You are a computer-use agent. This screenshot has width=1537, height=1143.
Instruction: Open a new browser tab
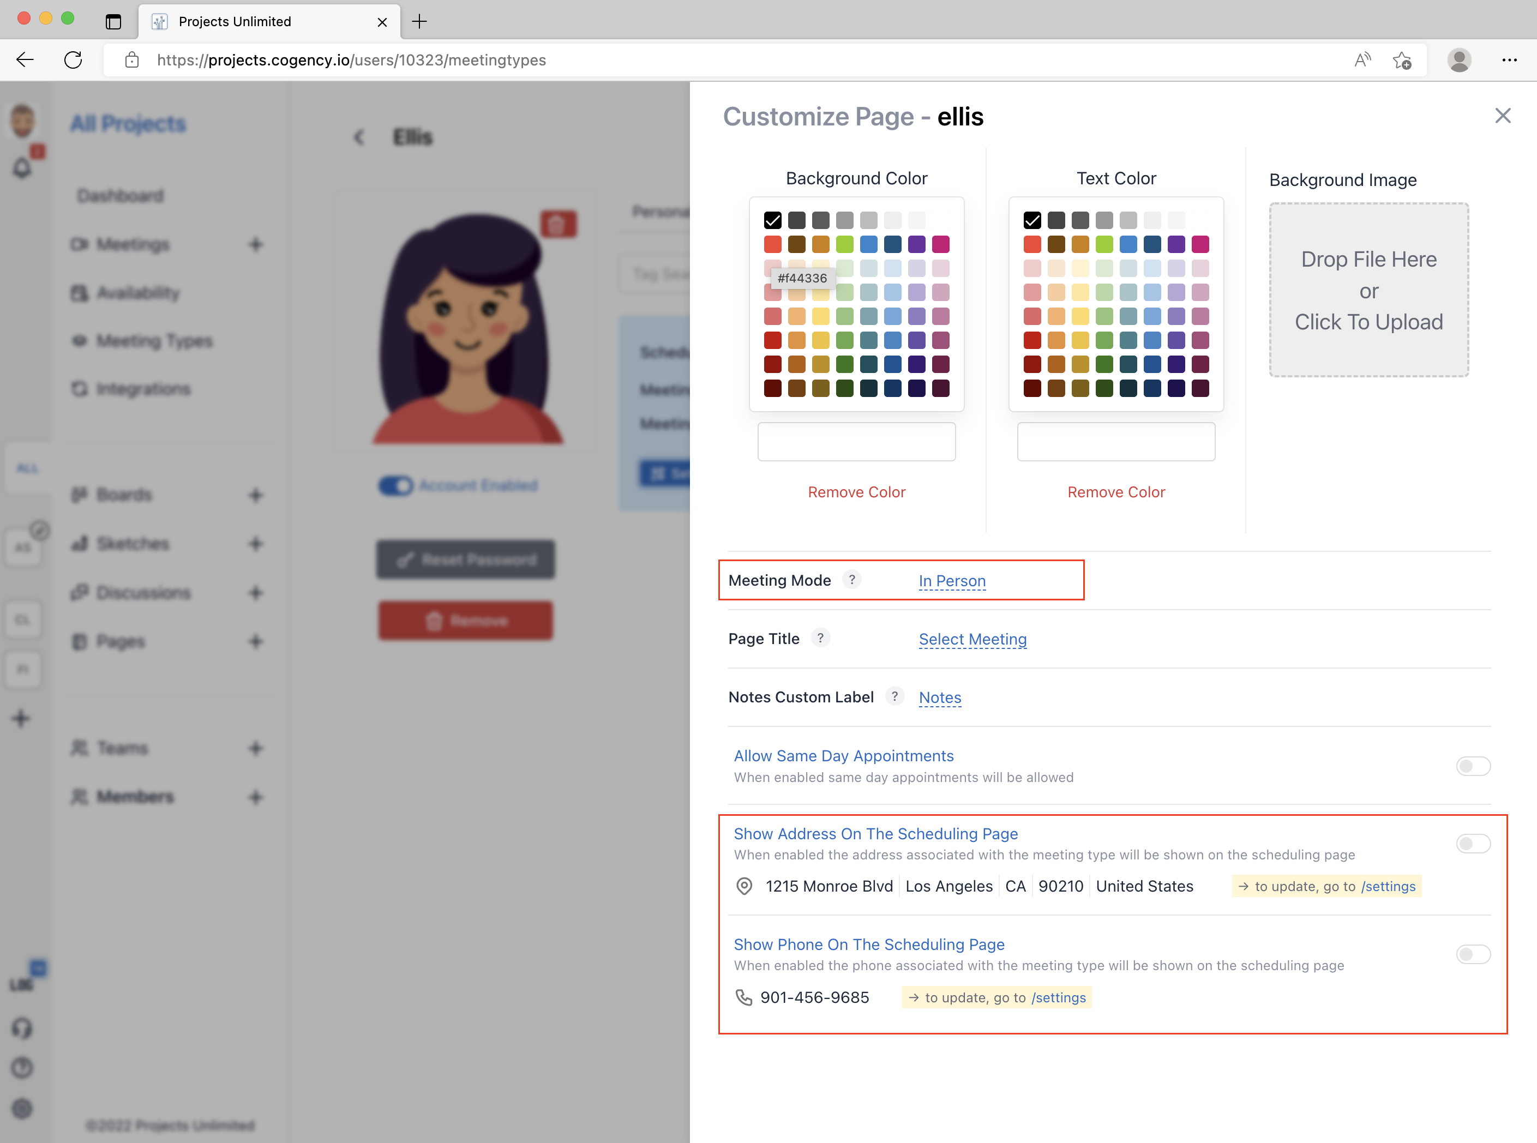419,21
